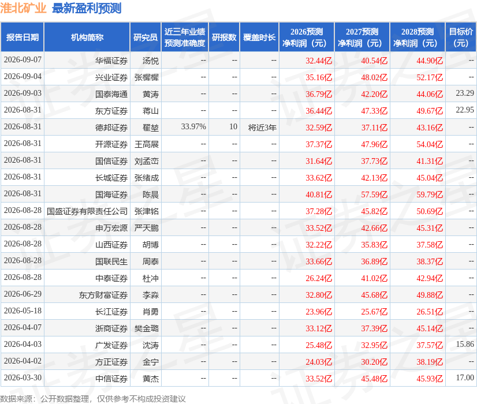Select the 报告日期 column header

(22, 38)
